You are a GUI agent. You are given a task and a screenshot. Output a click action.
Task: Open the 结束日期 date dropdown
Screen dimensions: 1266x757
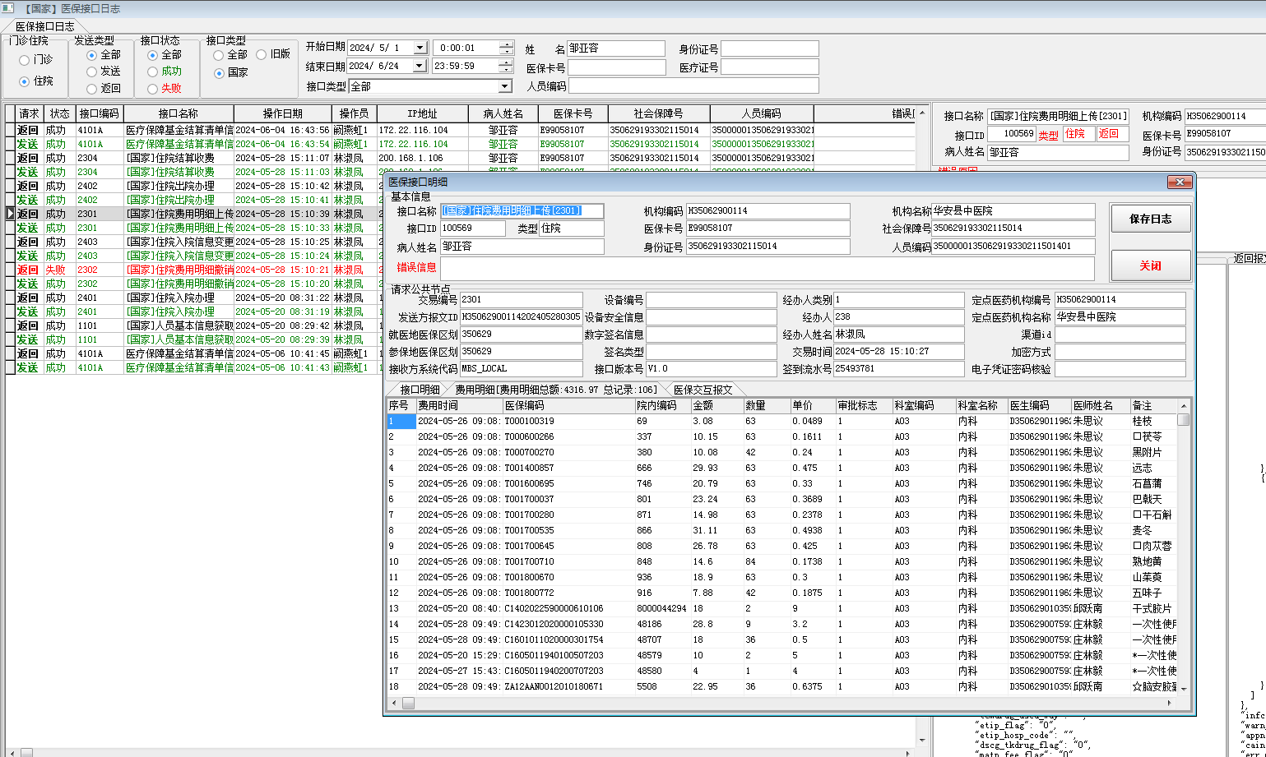[420, 66]
